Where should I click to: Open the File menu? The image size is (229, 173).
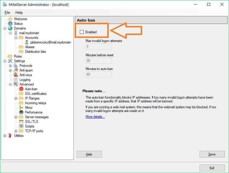click(x=7, y=13)
